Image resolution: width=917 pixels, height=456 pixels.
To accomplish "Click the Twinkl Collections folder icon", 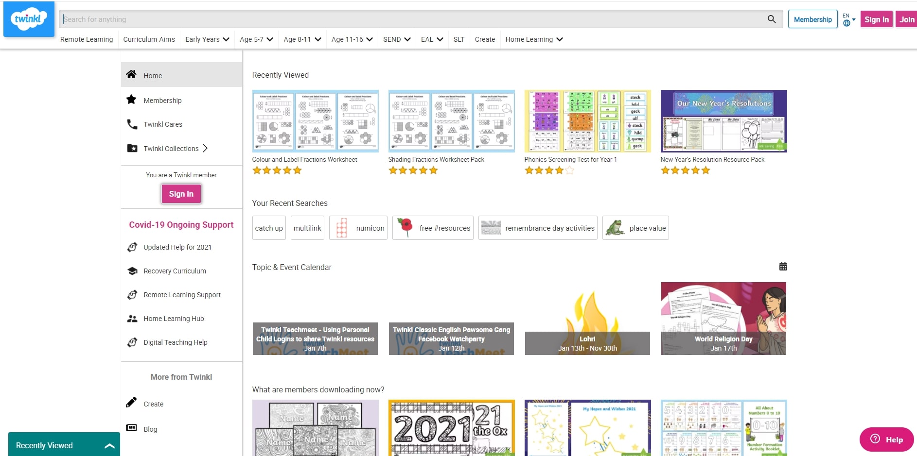I will click(132, 148).
